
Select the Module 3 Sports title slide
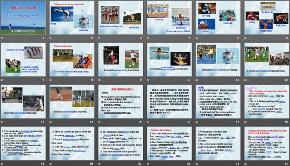pyautogui.click(x=23, y=18)
